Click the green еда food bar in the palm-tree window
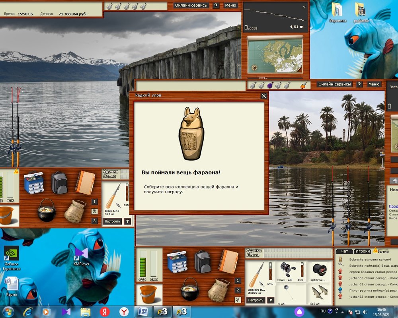 143,266
